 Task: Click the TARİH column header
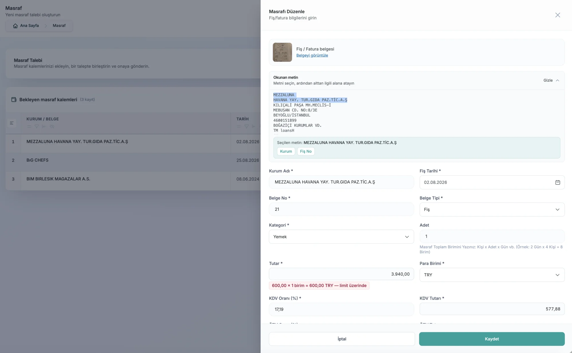point(243,119)
